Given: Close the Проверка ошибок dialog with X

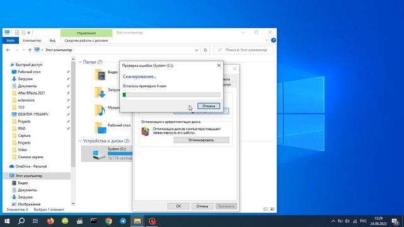Looking at the screenshot, I should click(x=219, y=66).
